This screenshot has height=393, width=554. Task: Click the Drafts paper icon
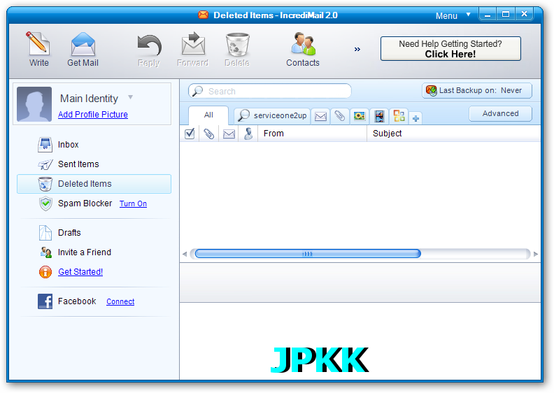(45, 233)
